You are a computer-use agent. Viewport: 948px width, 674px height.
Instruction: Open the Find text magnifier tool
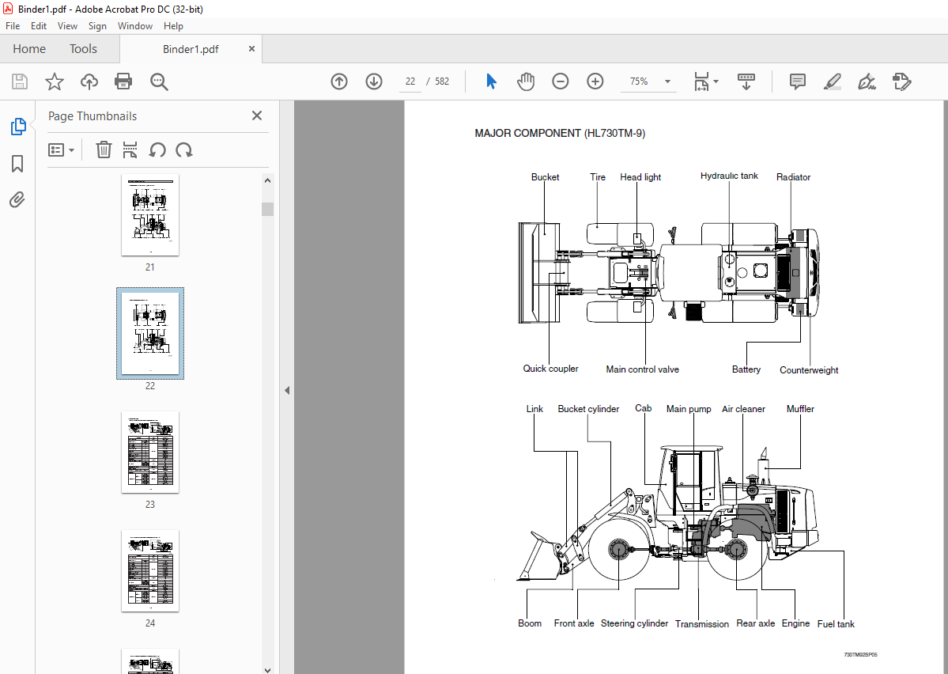coord(159,81)
